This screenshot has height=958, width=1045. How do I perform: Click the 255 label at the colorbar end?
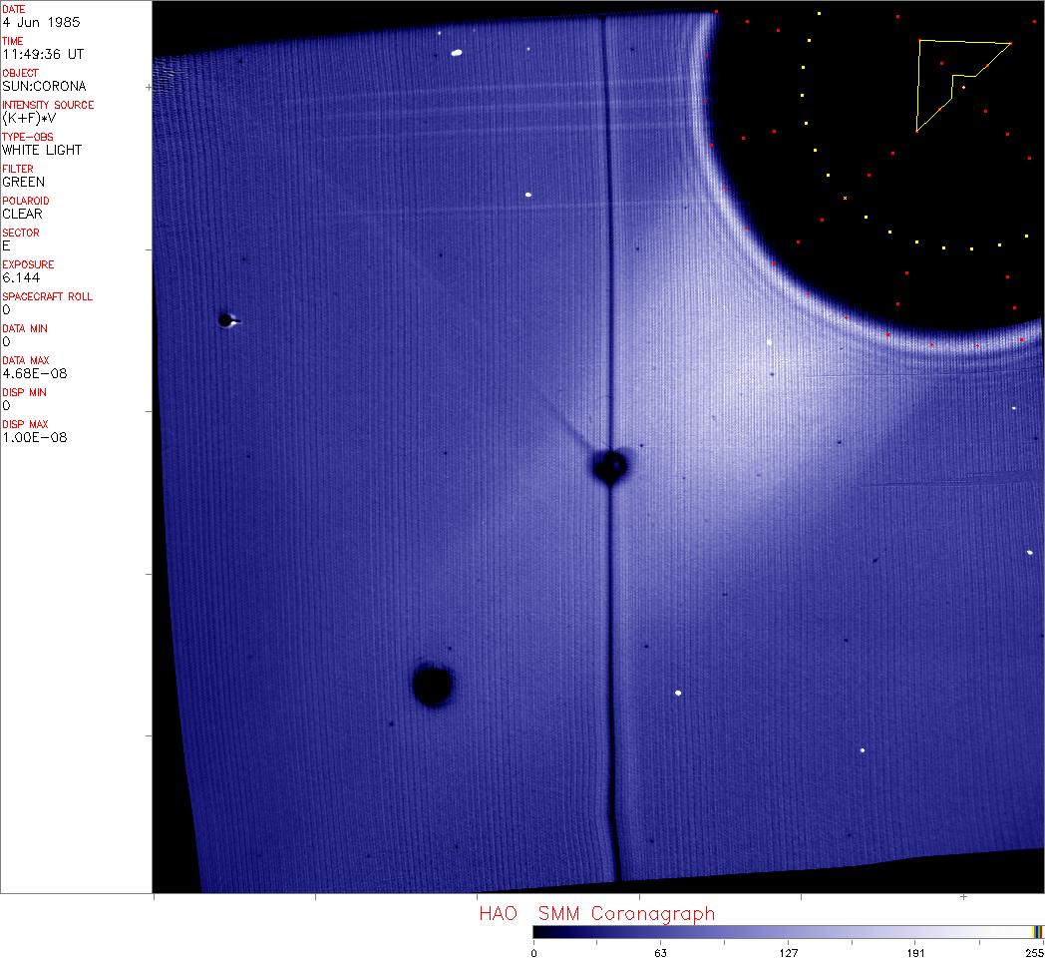1033,953
